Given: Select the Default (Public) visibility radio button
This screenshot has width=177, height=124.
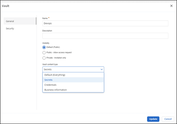Looking at the screenshot, I should coord(44,47).
